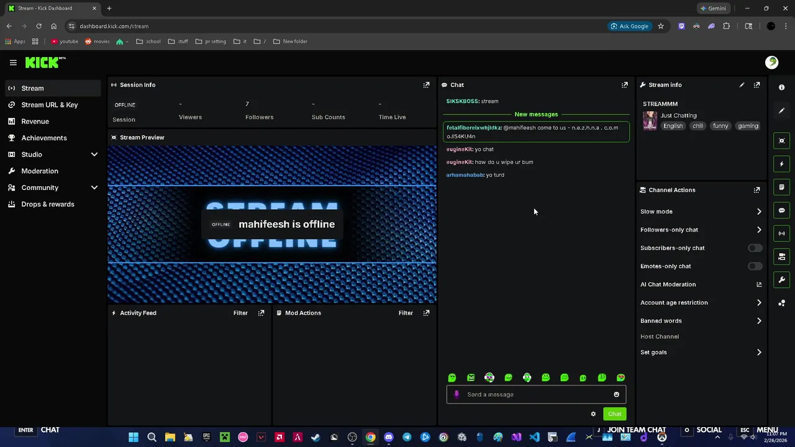Insert the first green blob emote
This screenshot has width=795, height=447.
click(452, 377)
